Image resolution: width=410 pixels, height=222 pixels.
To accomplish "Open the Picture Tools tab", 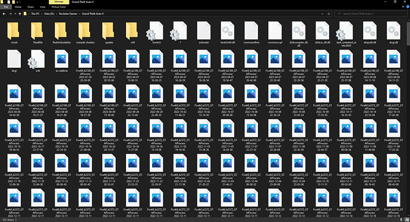I will (x=59, y=7).
